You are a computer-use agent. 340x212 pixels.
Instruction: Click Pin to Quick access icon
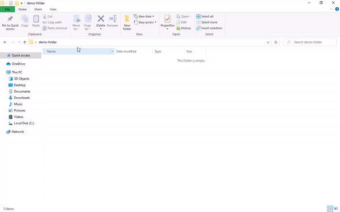10,19
